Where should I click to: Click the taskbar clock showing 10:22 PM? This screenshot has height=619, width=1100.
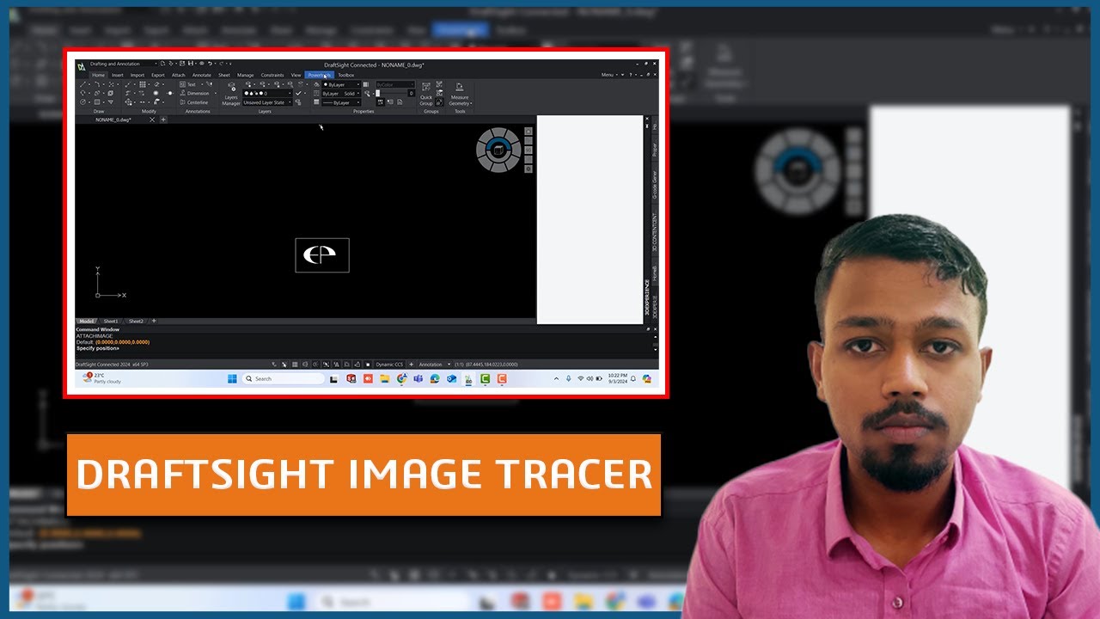tap(618, 378)
